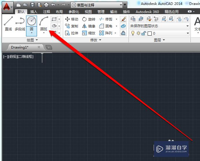
Task: Switch to the 默认 ribbon tab
Action: (x=21, y=12)
